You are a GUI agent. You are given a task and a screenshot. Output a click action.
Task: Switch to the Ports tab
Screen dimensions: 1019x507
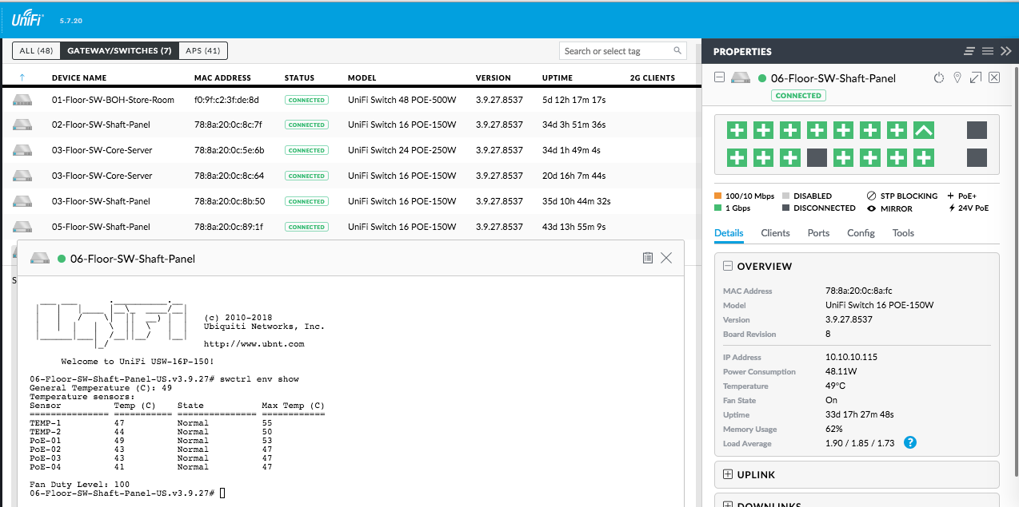[818, 233]
